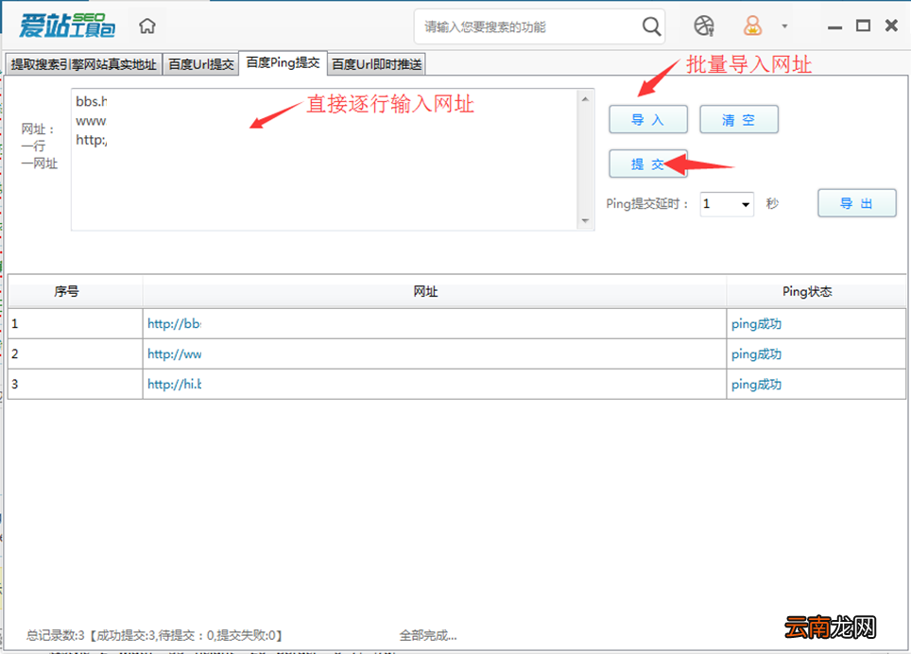Click the Ping状态 column header
The image size is (911, 654).
pos(816,292)
